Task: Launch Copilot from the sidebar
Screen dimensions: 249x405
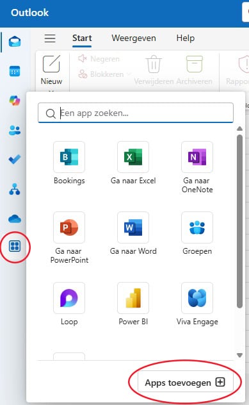Action: point(15,101)
